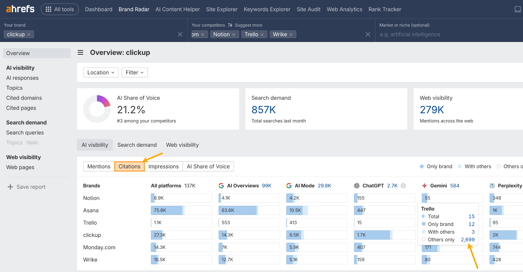
Task: Click the 2,699 Others only link
Action: click(468, 240)
